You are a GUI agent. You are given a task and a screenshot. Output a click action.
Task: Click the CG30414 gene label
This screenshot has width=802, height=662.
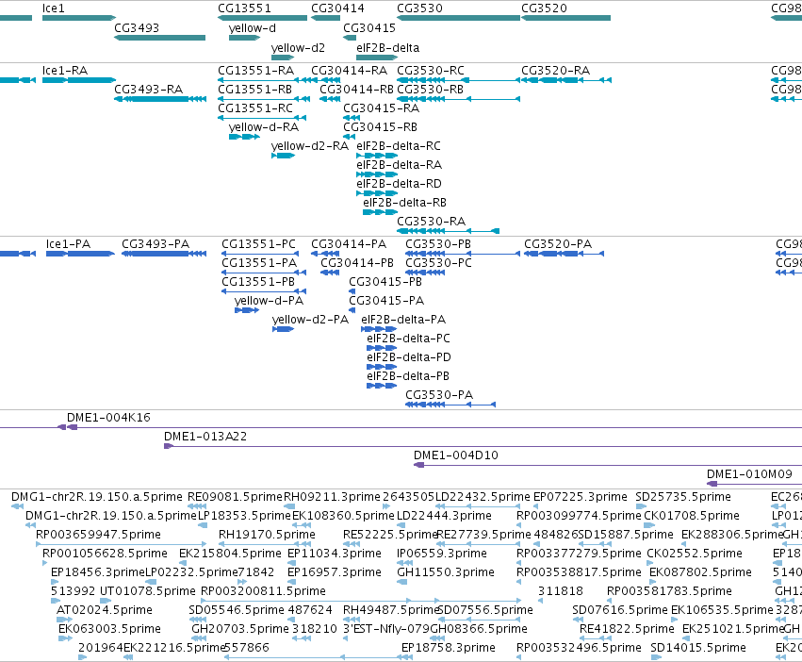pos(337,8)
